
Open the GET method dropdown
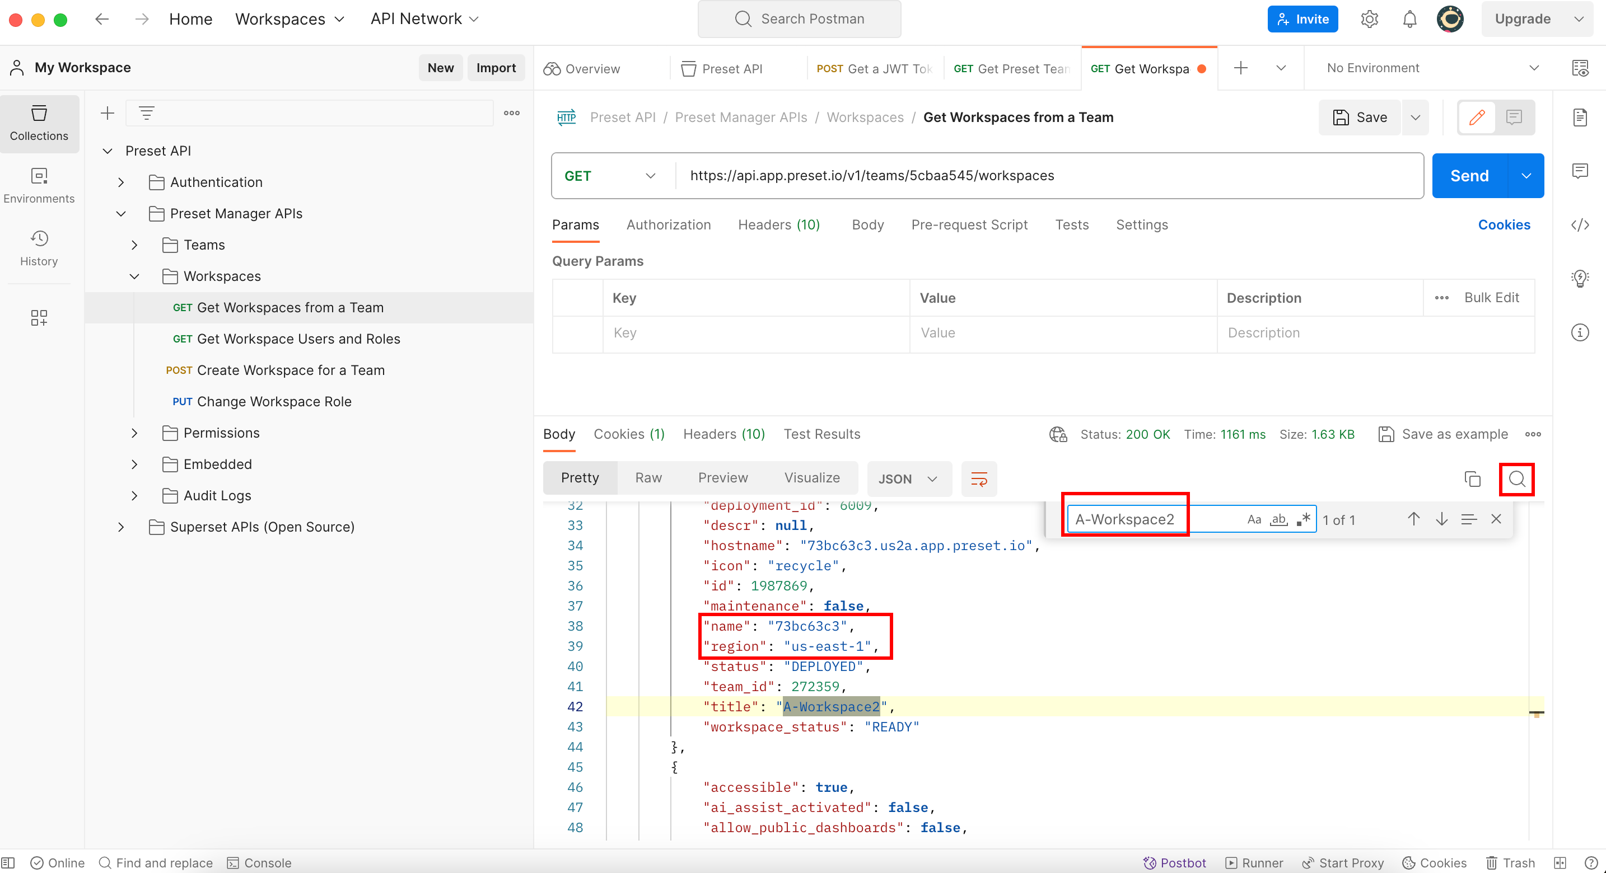(x=610, y=176)
